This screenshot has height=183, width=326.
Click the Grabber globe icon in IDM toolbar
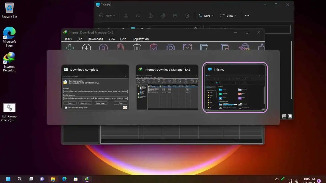[245, 47]
